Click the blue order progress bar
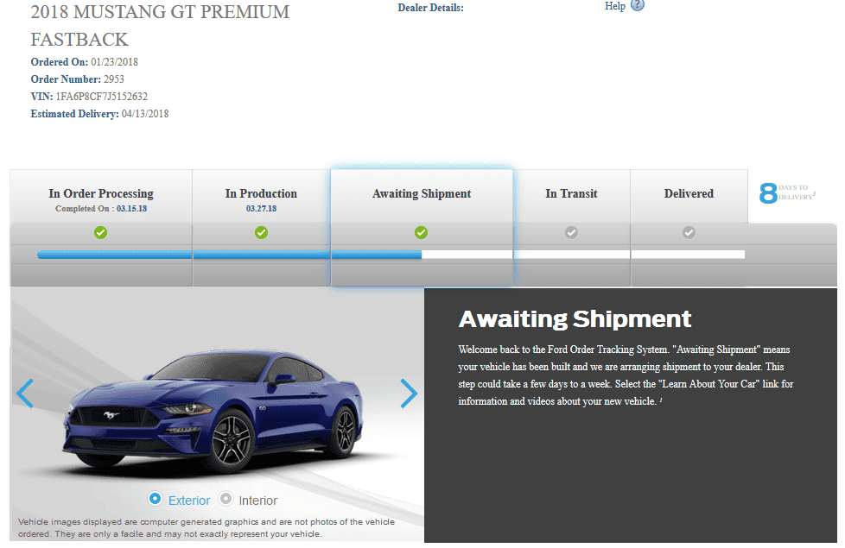 click(230, 255)
